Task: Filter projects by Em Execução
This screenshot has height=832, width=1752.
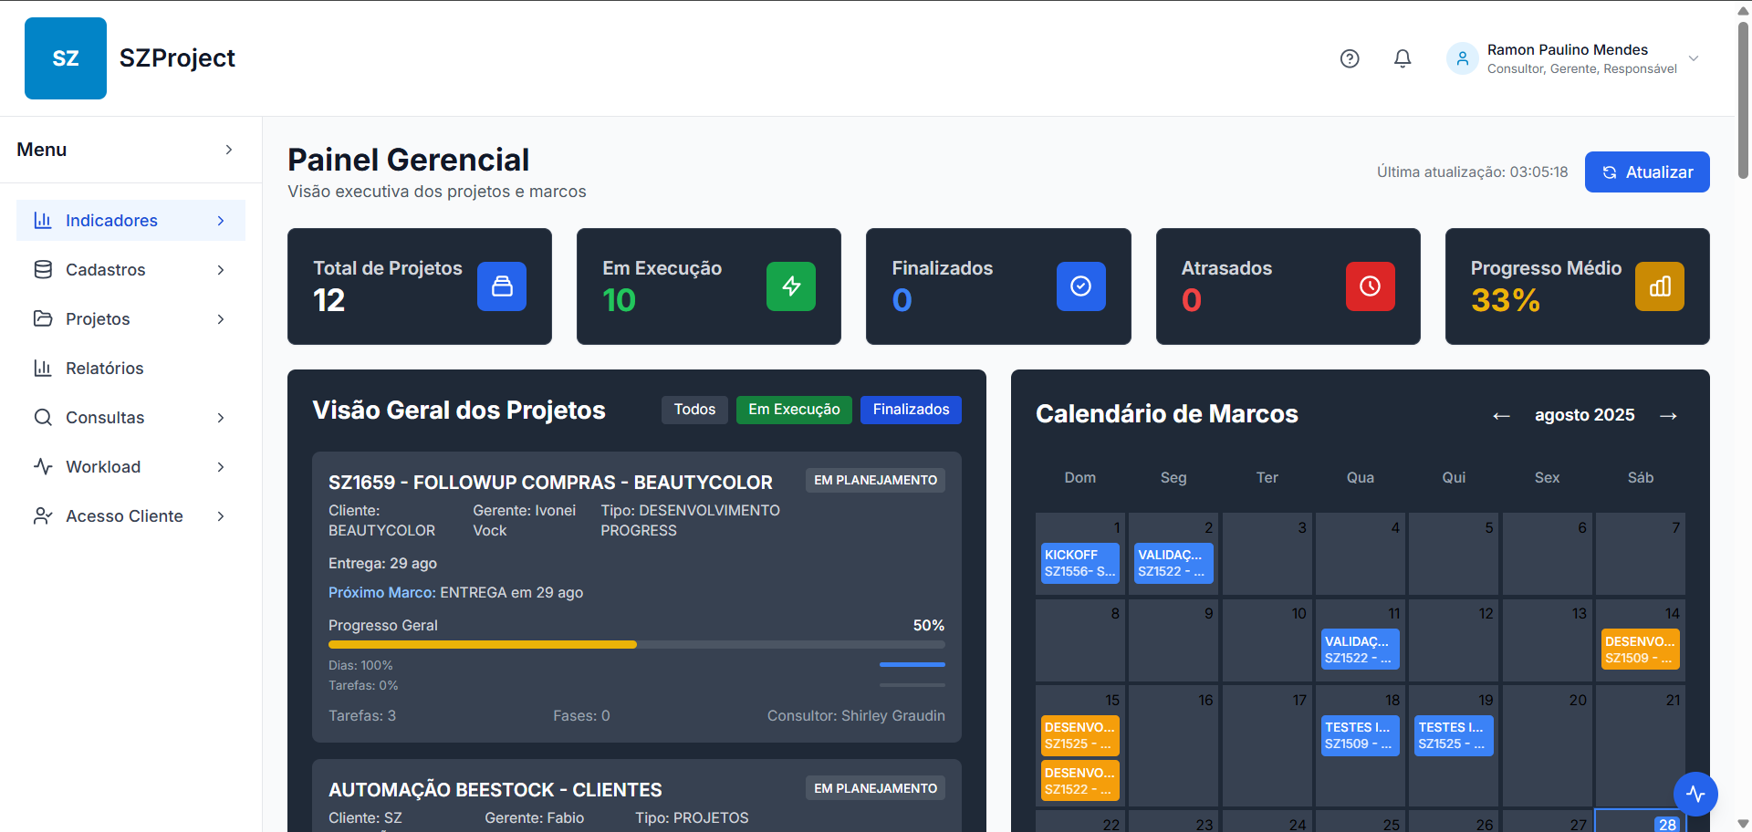Action: click(x=794, y=410)
